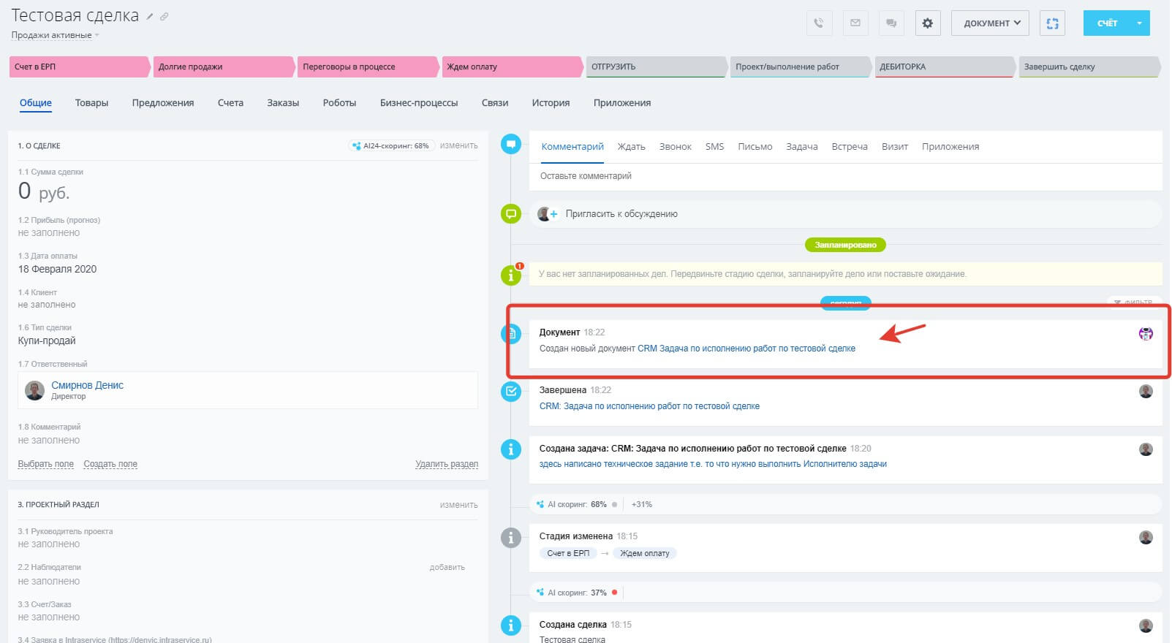Click the blue comment timeline icon

pos(510,144)
